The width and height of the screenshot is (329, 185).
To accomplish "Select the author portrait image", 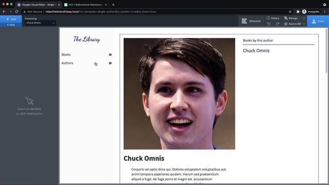I will point(179,94).
